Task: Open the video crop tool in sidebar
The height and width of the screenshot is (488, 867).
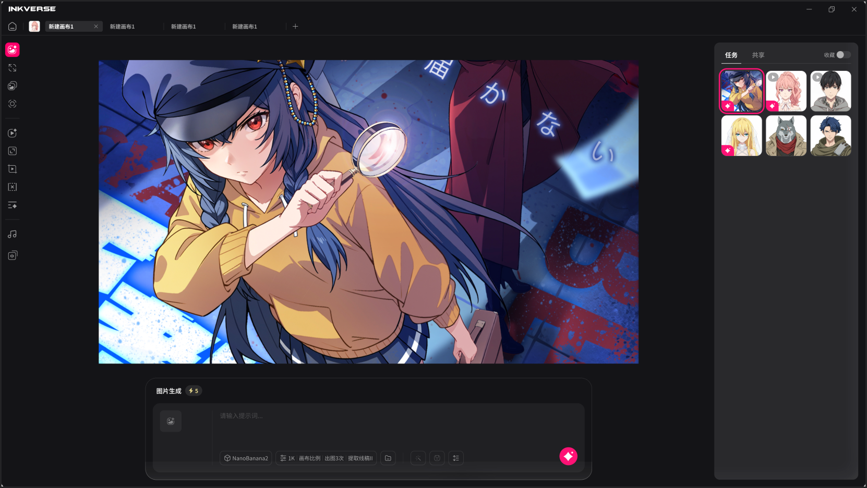Action: point(13,169)
